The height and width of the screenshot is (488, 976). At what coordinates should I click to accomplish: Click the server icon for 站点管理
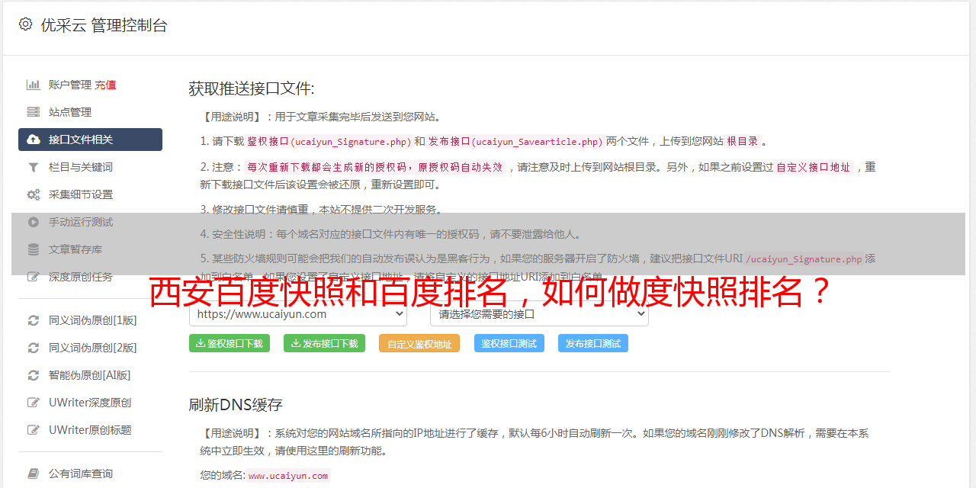pyautogui.click(x=34, y=112)
